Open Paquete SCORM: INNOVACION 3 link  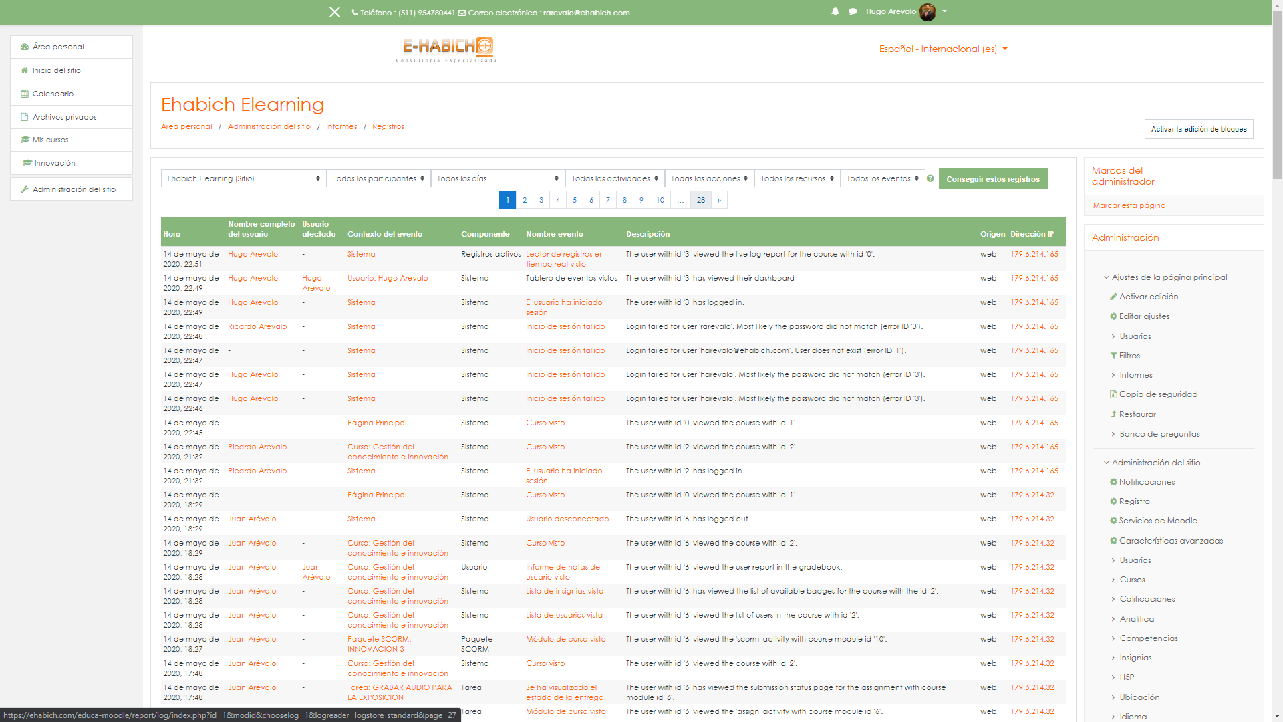[x=380, y=644]
